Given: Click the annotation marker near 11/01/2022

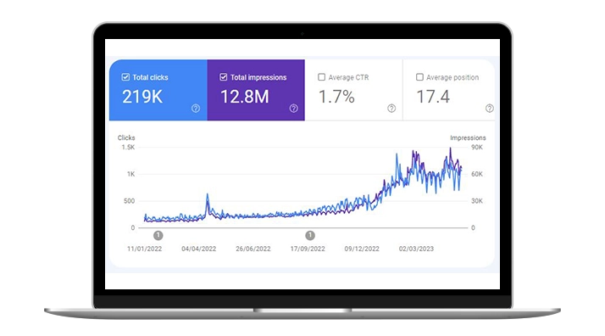Looking at the screenshot, I should (158, 235).
